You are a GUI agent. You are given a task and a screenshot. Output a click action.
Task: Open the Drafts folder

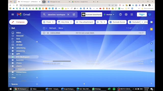point(19,42)
